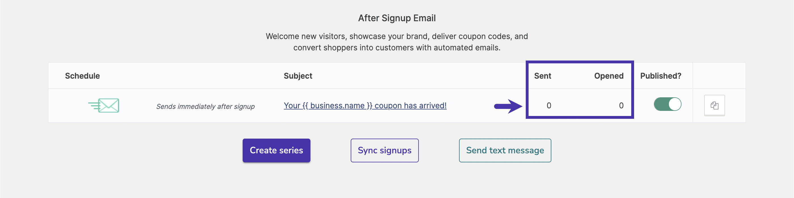This screenshot has height=198, width=794.
Task: Click the convert shoppers into customers line
Action: pyautogui.click(x=397, y=48)
